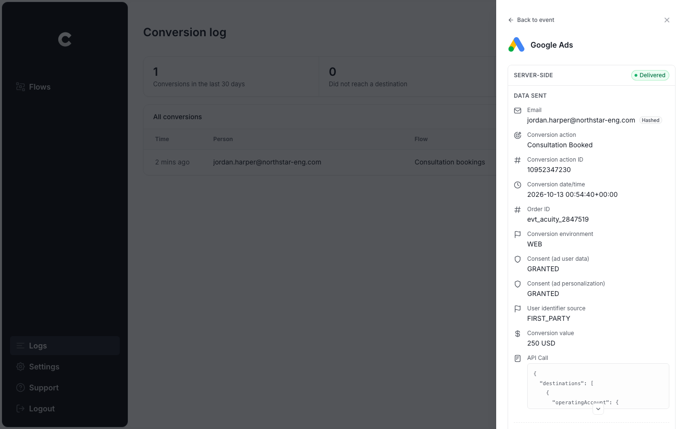Image resolution: width=687 pixels, height=429 pixels.
Task: Click the Flow column header
Action: pyautogui.click(x=421, y=139)
